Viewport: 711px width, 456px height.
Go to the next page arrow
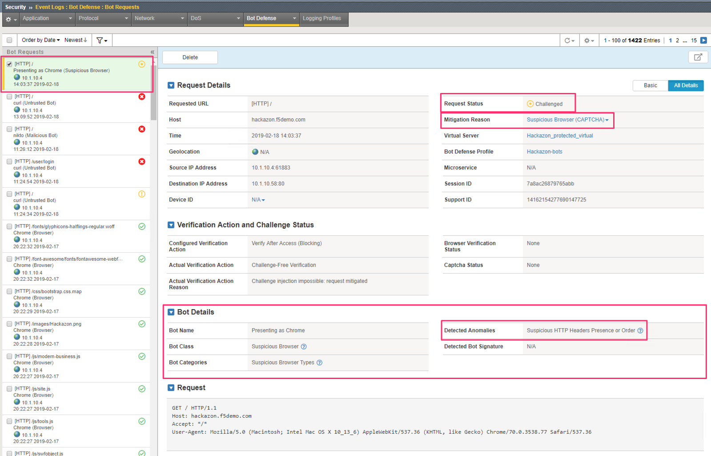(703, 40)
